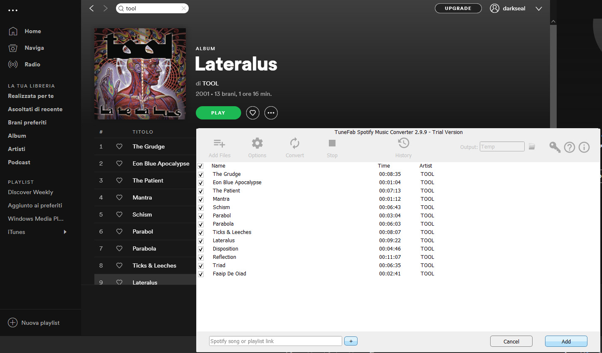This screenshot has height=353, width=602.
Task: Click the key registration icon
Action: point(555,147)
